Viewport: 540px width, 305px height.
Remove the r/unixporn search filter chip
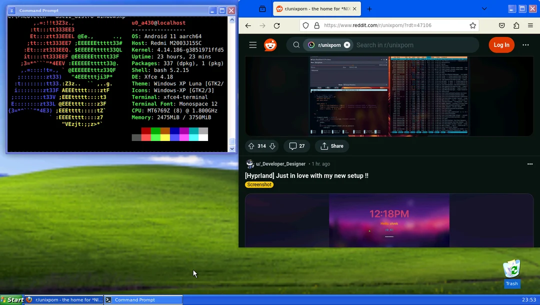[347, 44]
